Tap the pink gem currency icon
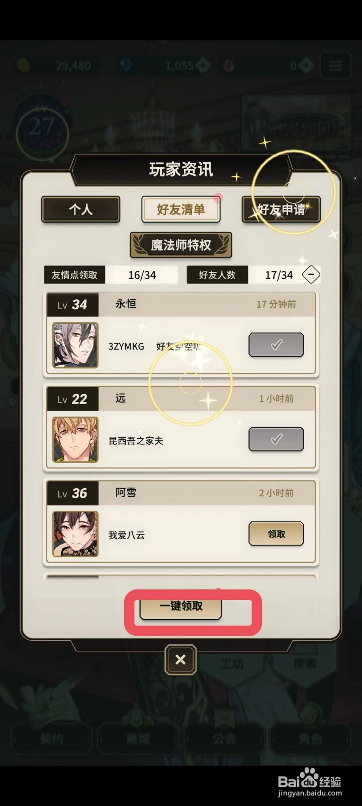 [x=229, y=65]
